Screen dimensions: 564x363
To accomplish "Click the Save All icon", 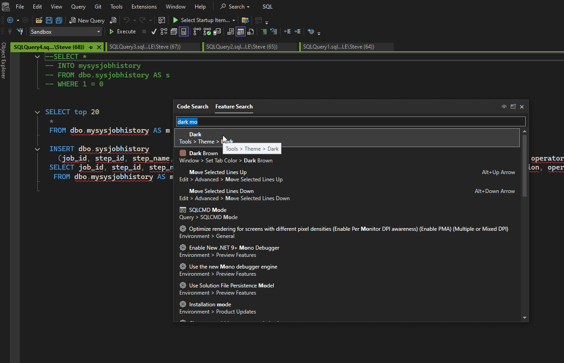I will coord(59,20).
